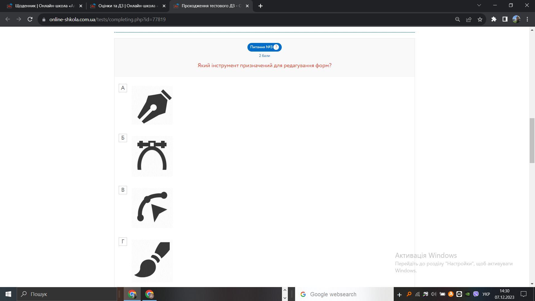Open the volume speaker tray icon
535x301 pixels.
coord(434,294)
